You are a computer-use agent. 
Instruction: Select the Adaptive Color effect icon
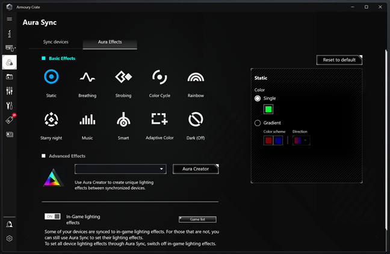pyautogui.click(x=159, y=119)
